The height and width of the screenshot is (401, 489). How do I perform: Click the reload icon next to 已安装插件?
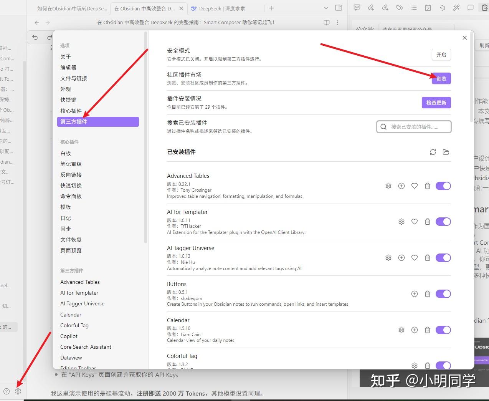tap(433, 152)
